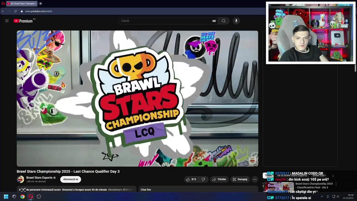Open the OBS Studio taskbar icon

click(39, 197)
